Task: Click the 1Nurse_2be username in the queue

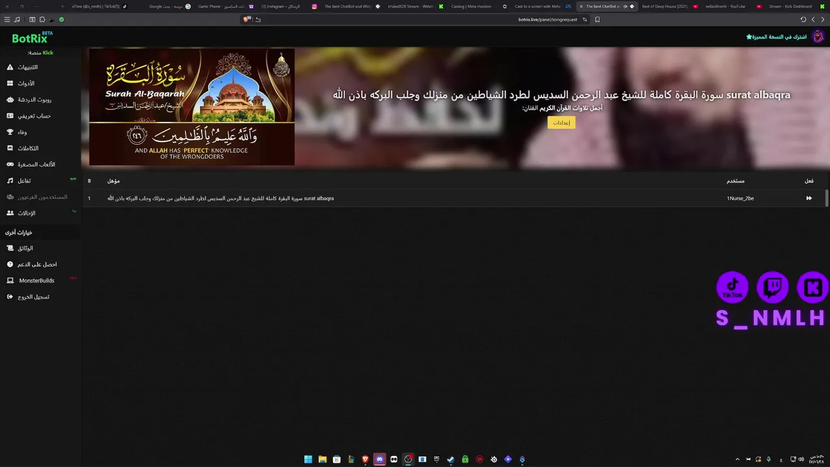Action: (740, 198)
